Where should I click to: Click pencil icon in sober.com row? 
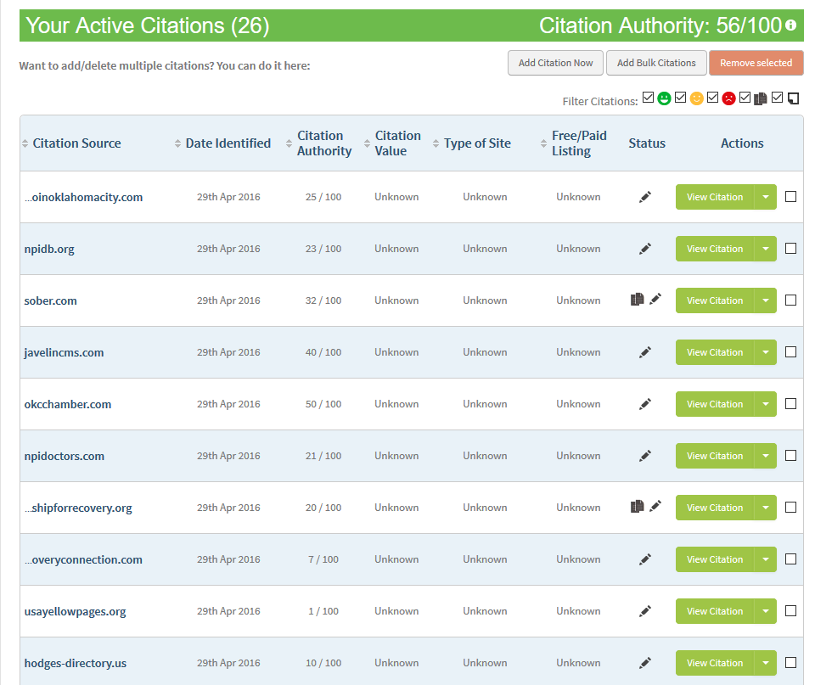click(655, 299)
